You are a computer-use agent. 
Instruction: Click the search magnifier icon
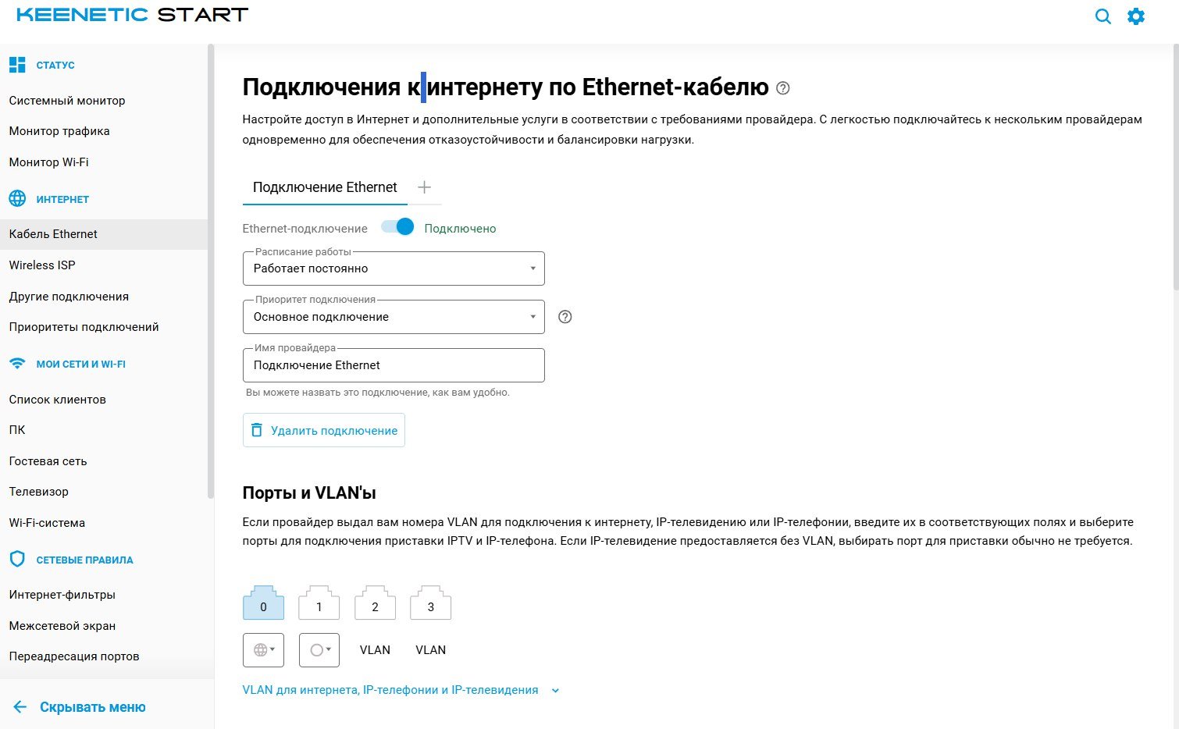point(1102,16)
